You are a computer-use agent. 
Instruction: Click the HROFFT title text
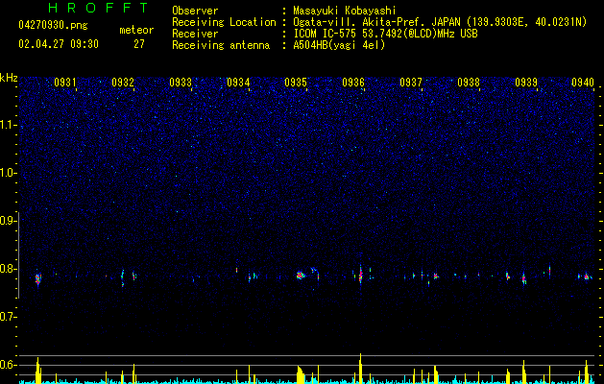coord(99,8)
